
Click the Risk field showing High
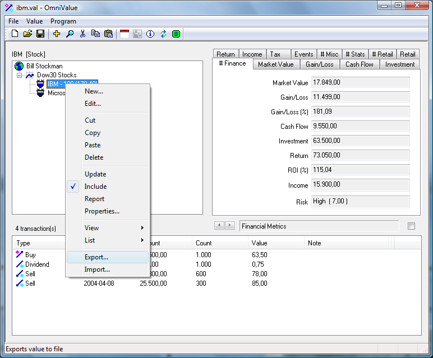(x=361, y=201)
